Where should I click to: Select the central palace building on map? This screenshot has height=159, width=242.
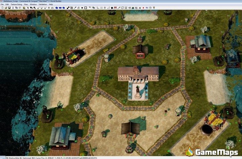pos(138,74)
